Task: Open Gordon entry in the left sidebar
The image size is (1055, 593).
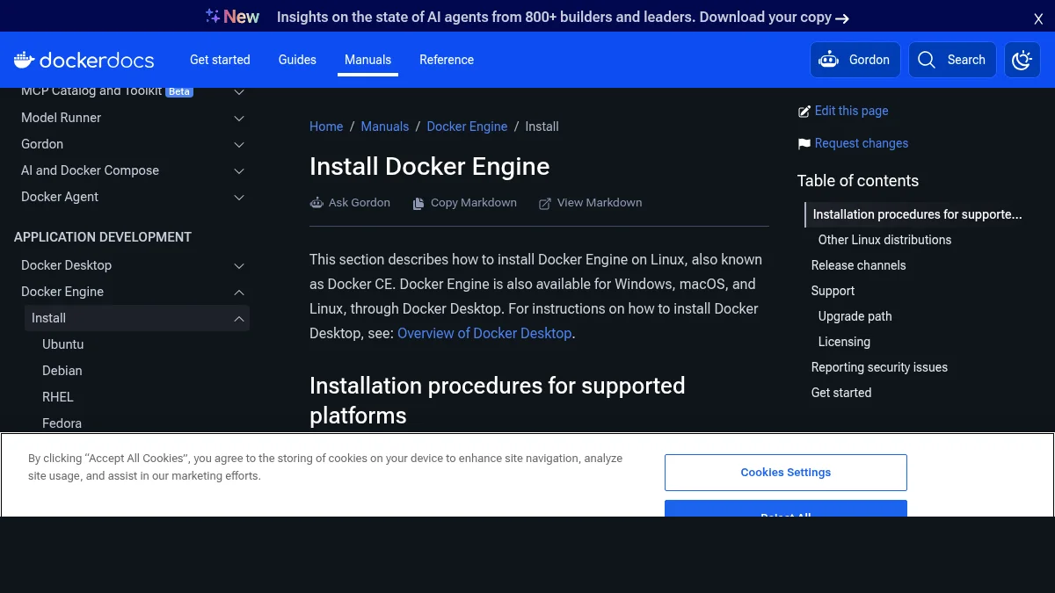Action: coord(42,144)
